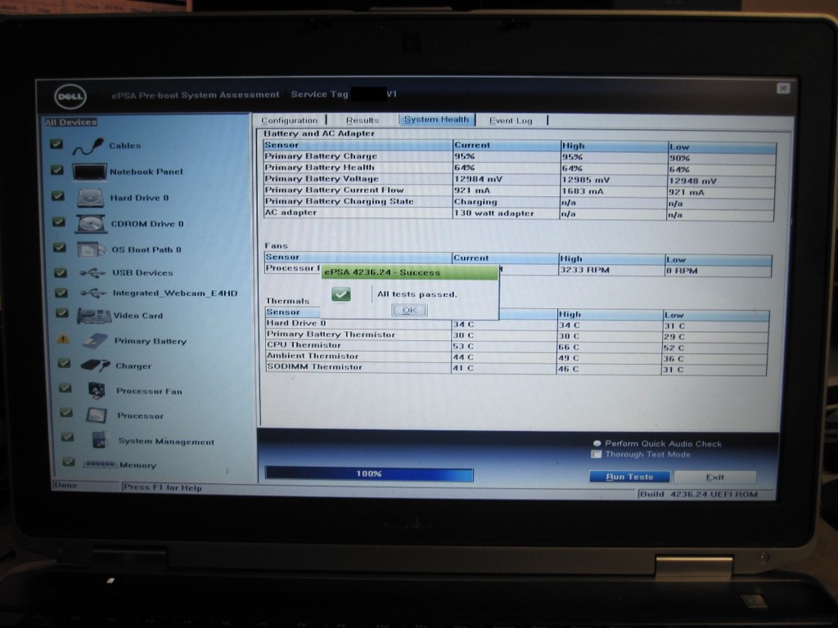Screen dimensions: 838x628
Task: Click the Dell logo
Action: click(x=70, y=96)
